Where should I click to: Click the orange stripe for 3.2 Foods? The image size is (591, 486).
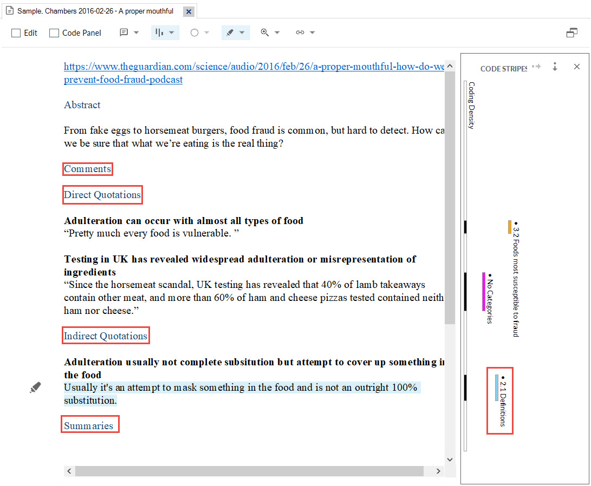pyautogui.click(x=510, y=227)
